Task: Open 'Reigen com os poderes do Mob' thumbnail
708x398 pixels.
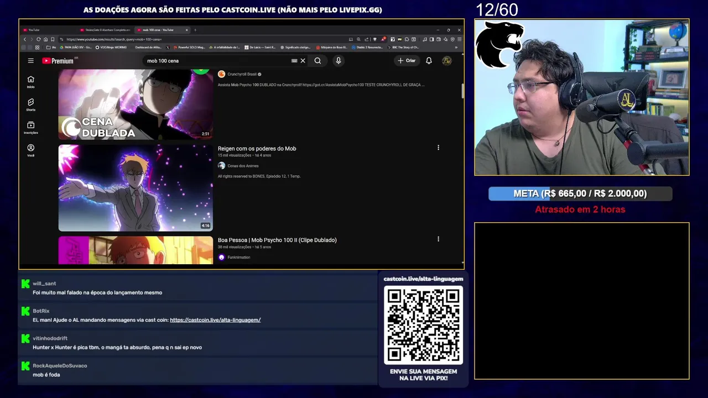Action: [136, 188]
